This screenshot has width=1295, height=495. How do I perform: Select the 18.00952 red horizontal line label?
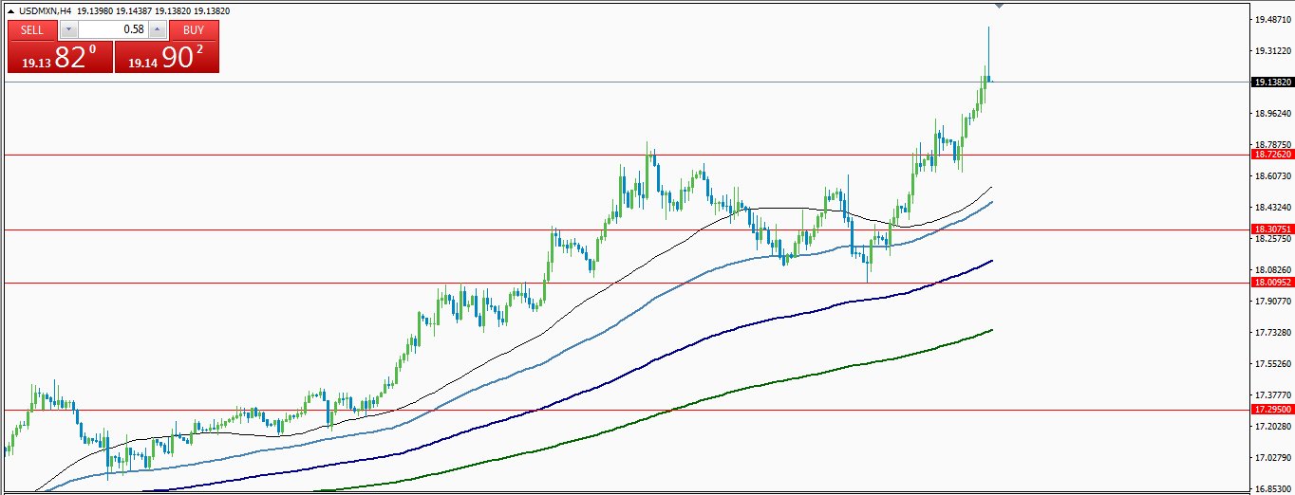tap(1272, 283)
